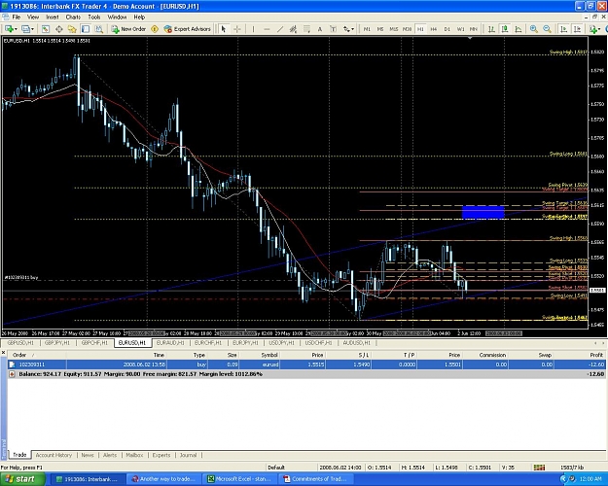This screenshot has width=608, height=486.
Task: Select the Trendline drawing tool
Action: [280, 29]
